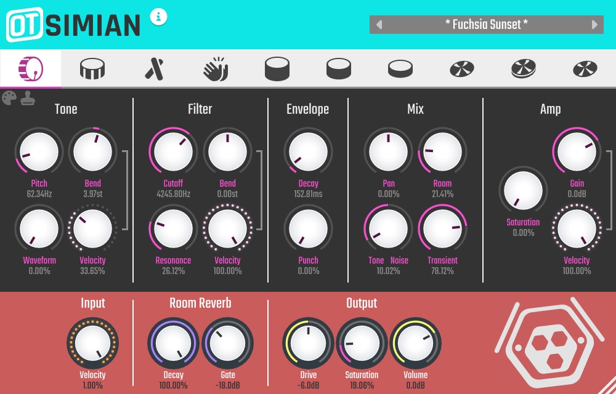616x394 pixels.
Task: Click the Pitch value 62.34Hz
Action: tap(39, 194)
